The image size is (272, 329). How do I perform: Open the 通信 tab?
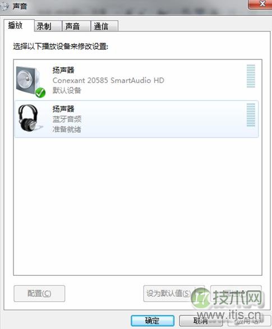(x=104, y=26)
